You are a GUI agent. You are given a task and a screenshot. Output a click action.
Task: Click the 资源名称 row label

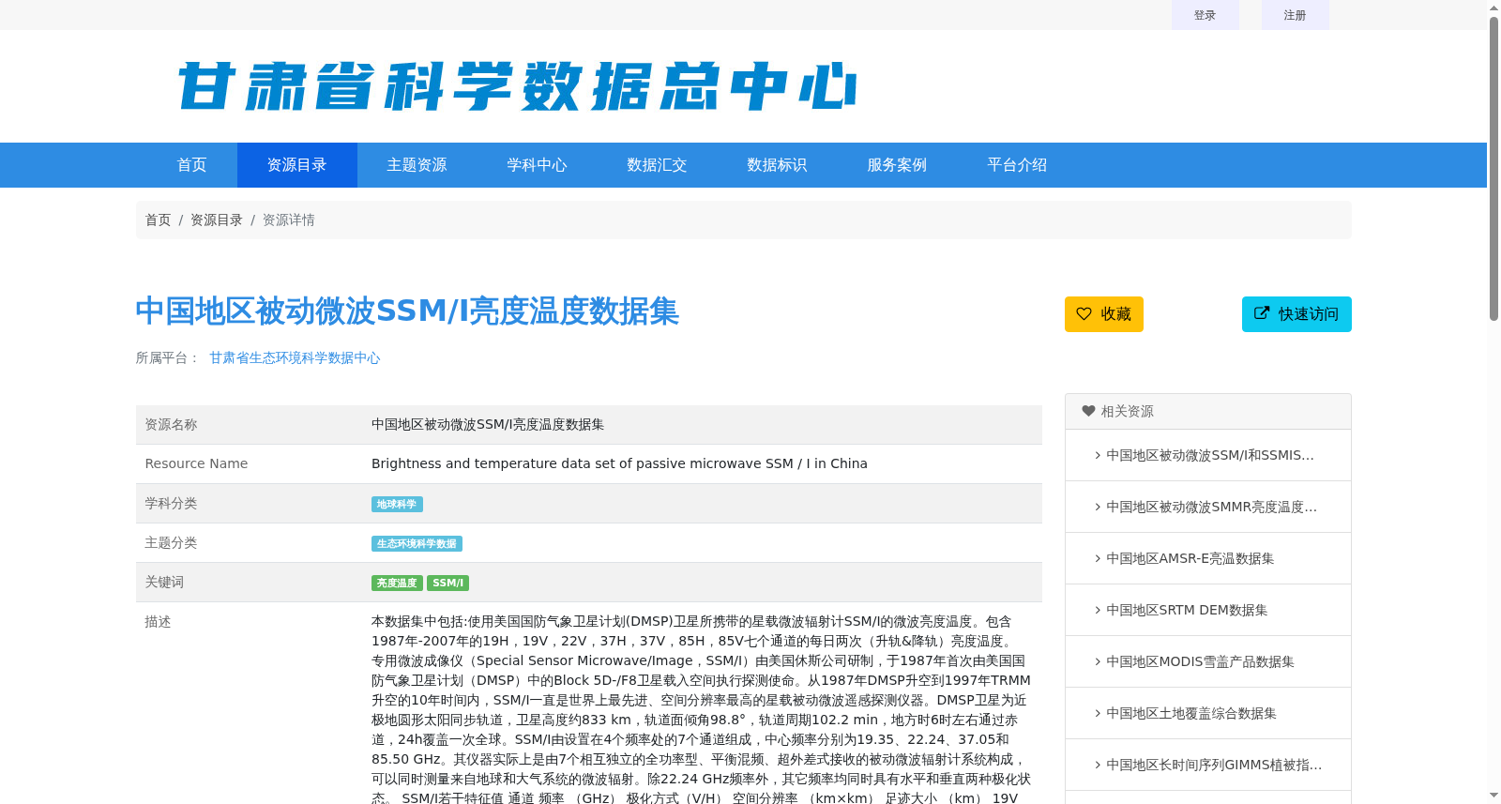click(171, 425)
